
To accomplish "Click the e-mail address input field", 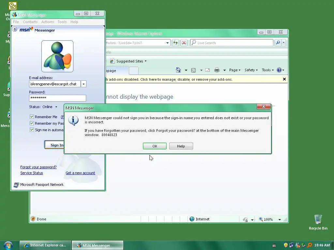I will [x=55, y=84].
